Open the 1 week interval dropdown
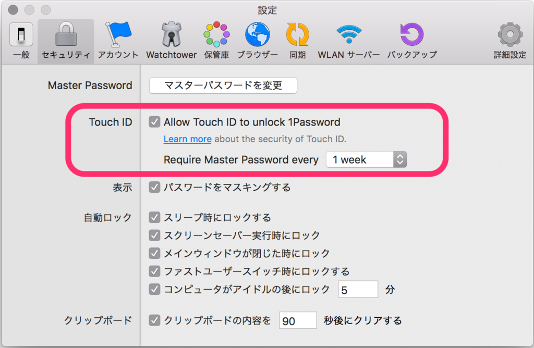 tap(366, 159)
